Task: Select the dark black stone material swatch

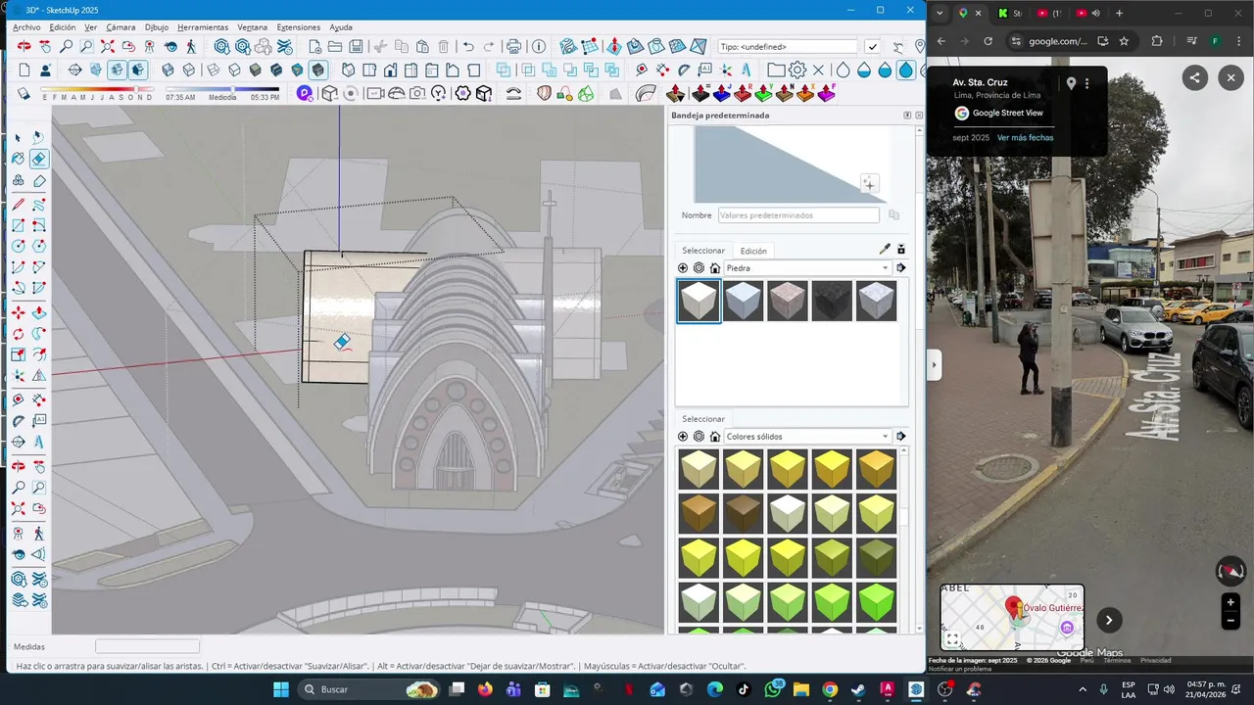Action: (832, 301)
